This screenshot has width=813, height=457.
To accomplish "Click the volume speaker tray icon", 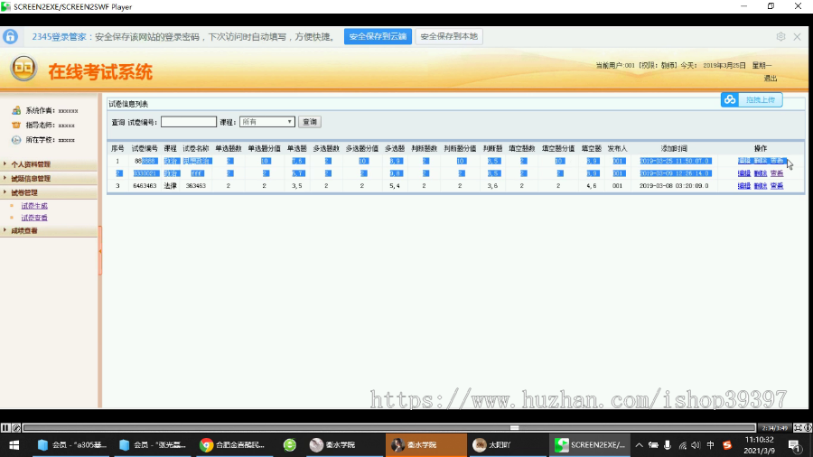I will click(696, 445).
